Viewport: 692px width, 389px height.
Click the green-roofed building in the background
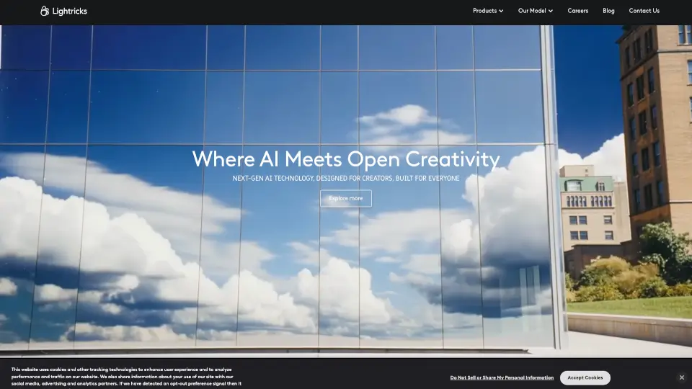585,209
